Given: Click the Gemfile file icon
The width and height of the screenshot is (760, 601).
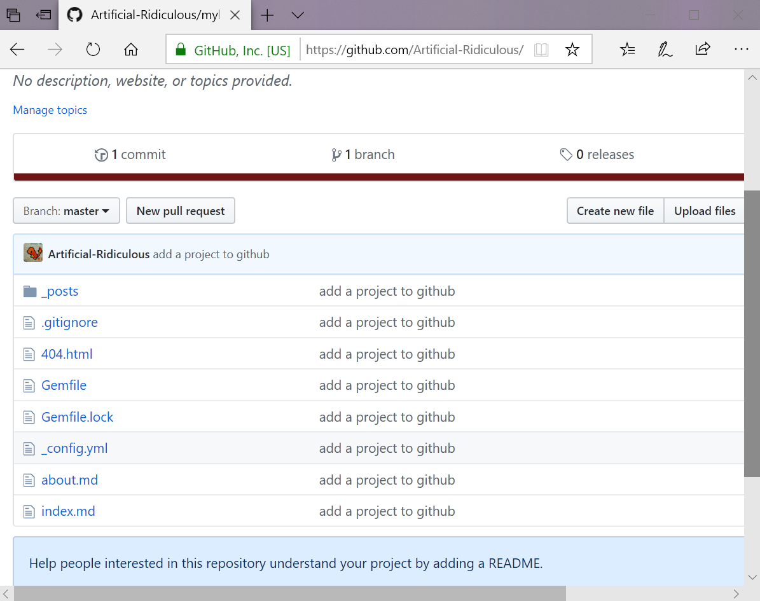Looking at the screenshot, I should pos(29,386).
